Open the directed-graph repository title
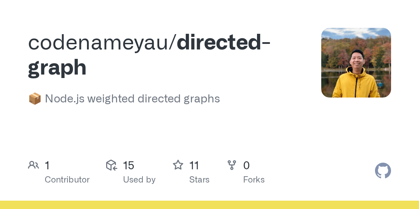 (150, 55)
